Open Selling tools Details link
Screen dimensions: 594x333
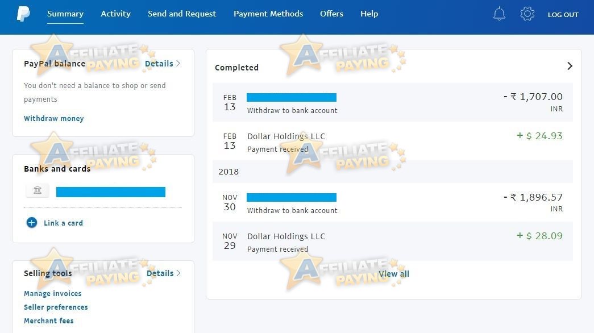(x=164, y=273)
